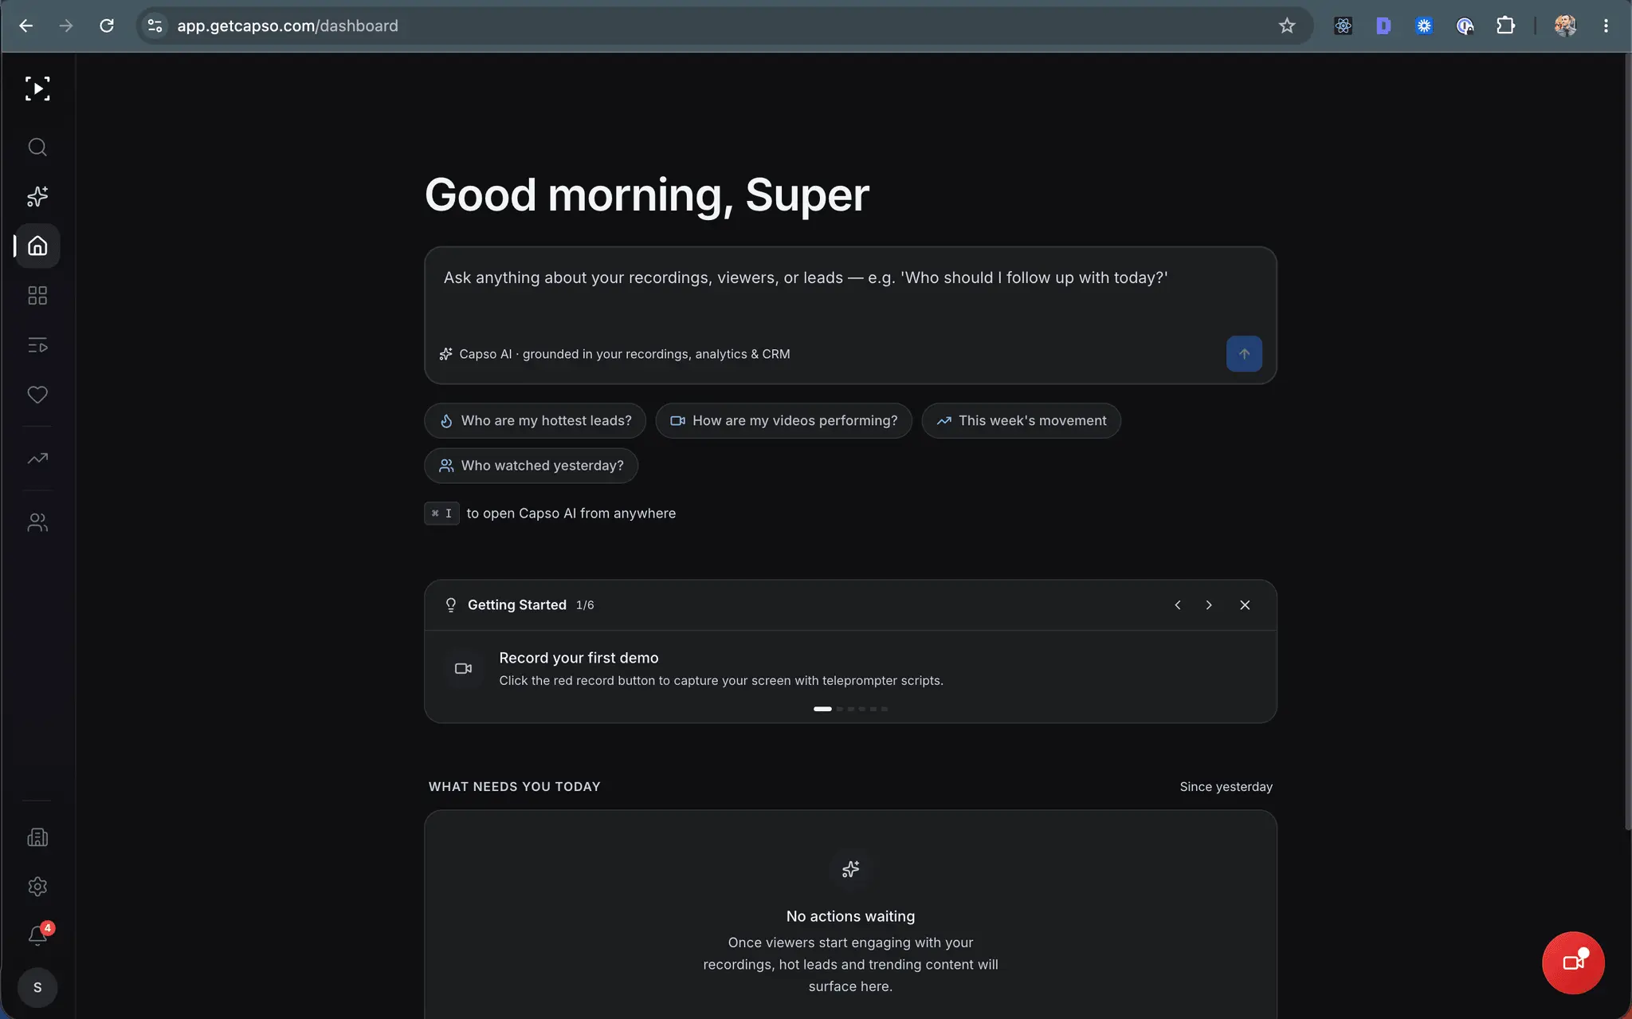The height and width of the screenshot is (1019, 1632).
Task: Choose 'This week's movement' suggestion
Action: (1021, 420)
